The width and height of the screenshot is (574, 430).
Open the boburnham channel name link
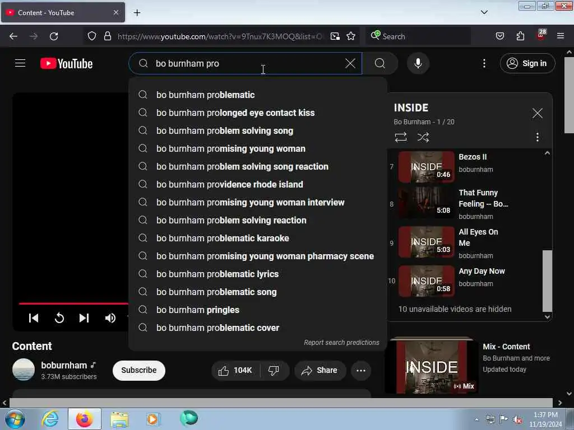(64, 365)
